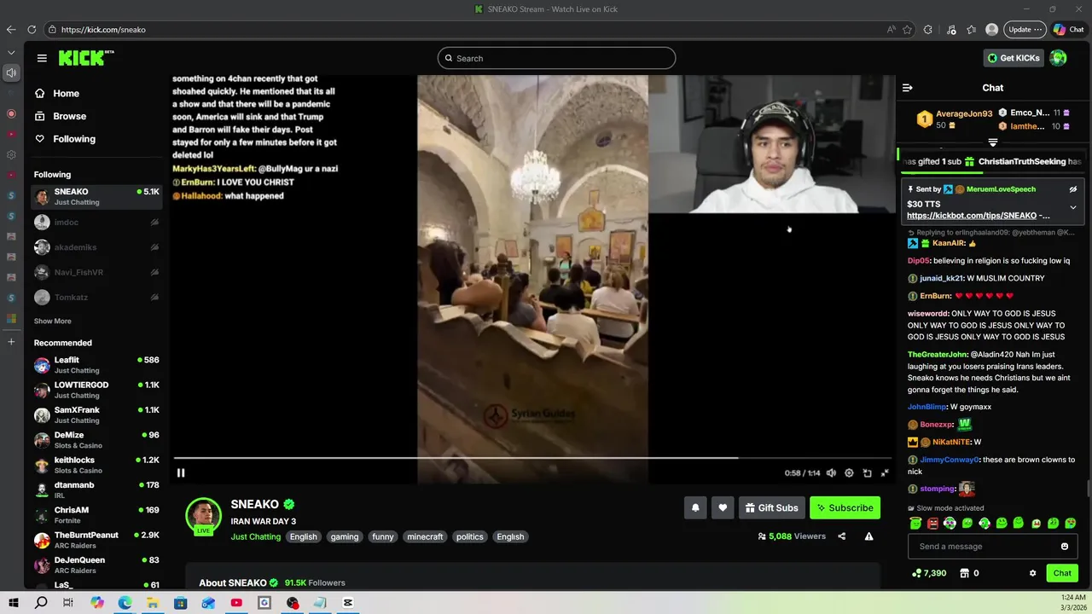Open browser extensions puzzle icon
The height and width of the screenshot is (614, 1092).
(x=928, y=29)
